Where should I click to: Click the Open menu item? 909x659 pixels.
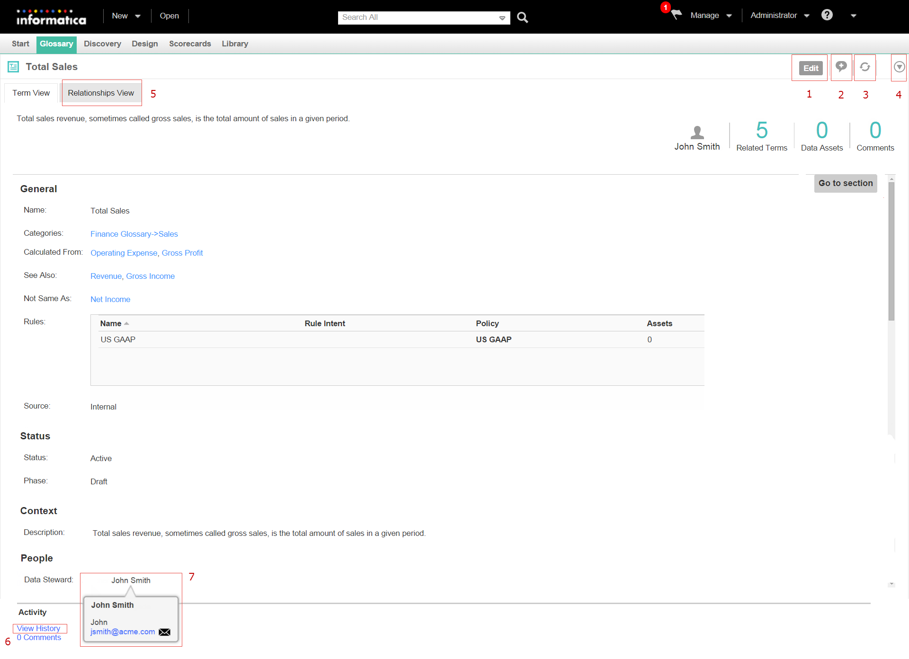click(169, 16)
